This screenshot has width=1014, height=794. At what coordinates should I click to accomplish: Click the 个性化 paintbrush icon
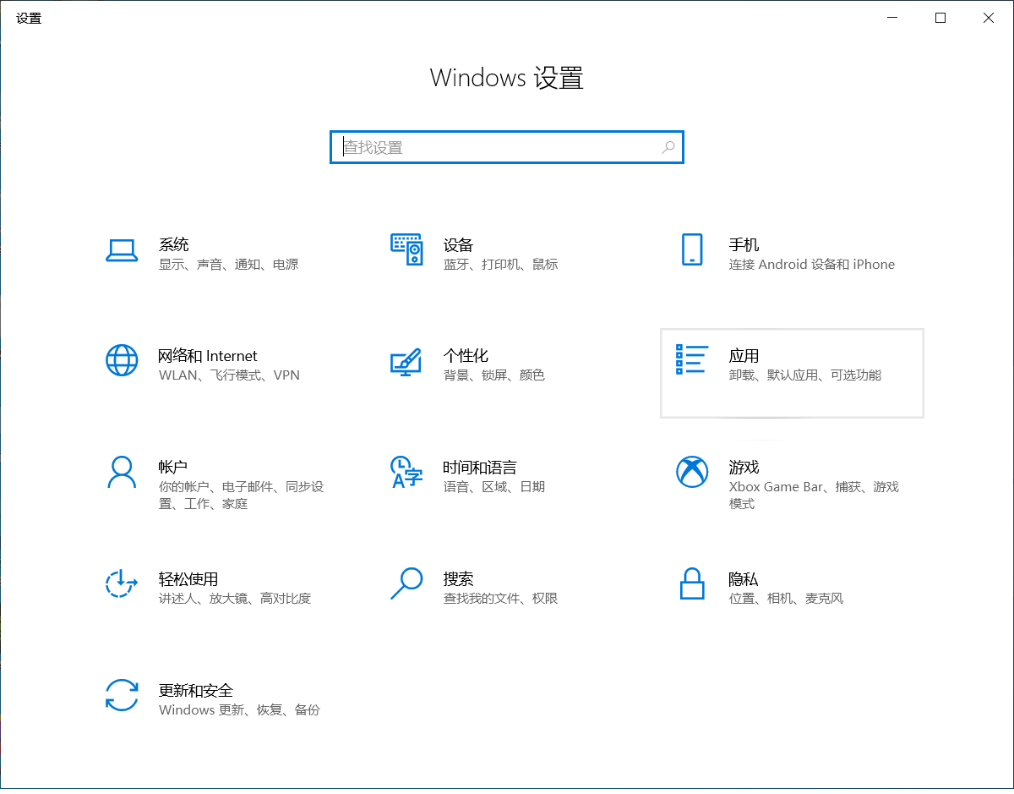(x=406, y=361)
